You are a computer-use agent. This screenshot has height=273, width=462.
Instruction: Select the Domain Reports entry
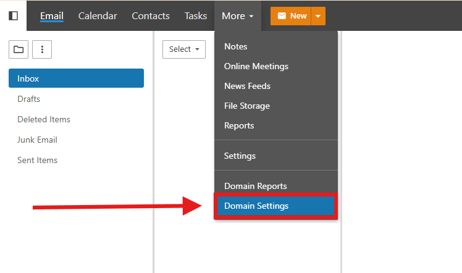(276, 186)
